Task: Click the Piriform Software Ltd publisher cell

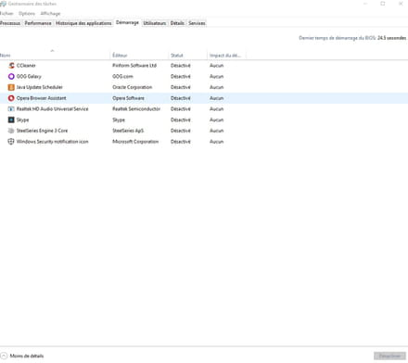Action: click(x=134, y=66)
